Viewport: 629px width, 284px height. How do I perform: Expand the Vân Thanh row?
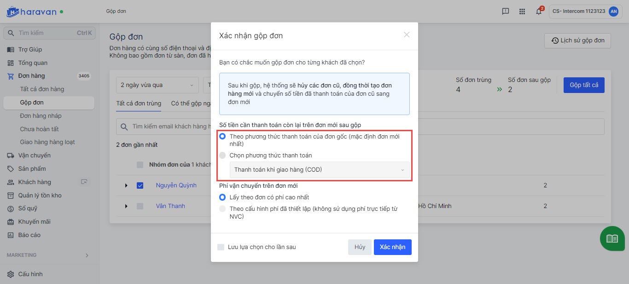click(126, 206)
